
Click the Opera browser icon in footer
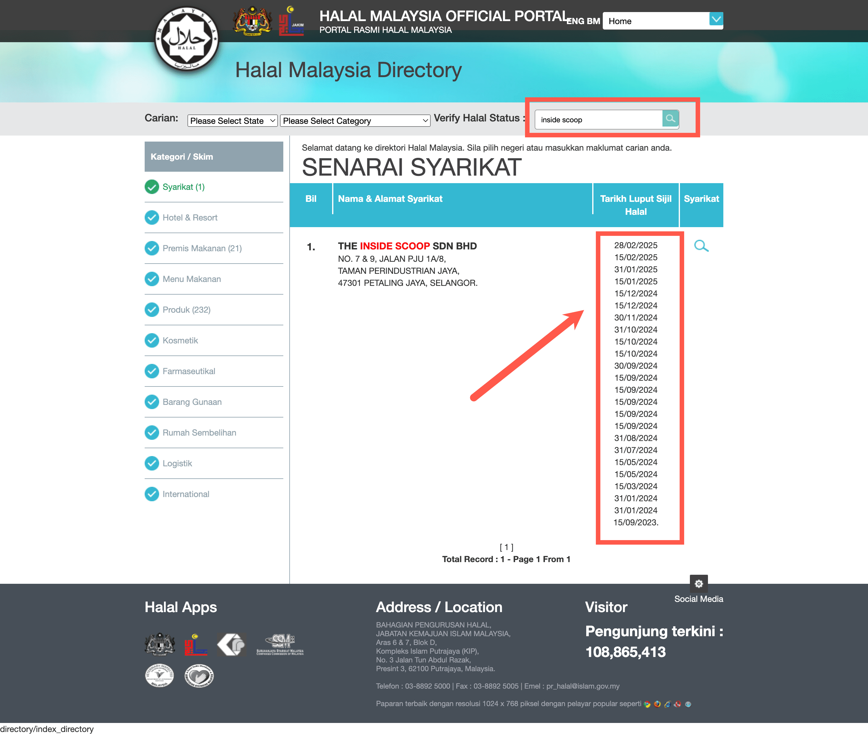pos(678,704)
